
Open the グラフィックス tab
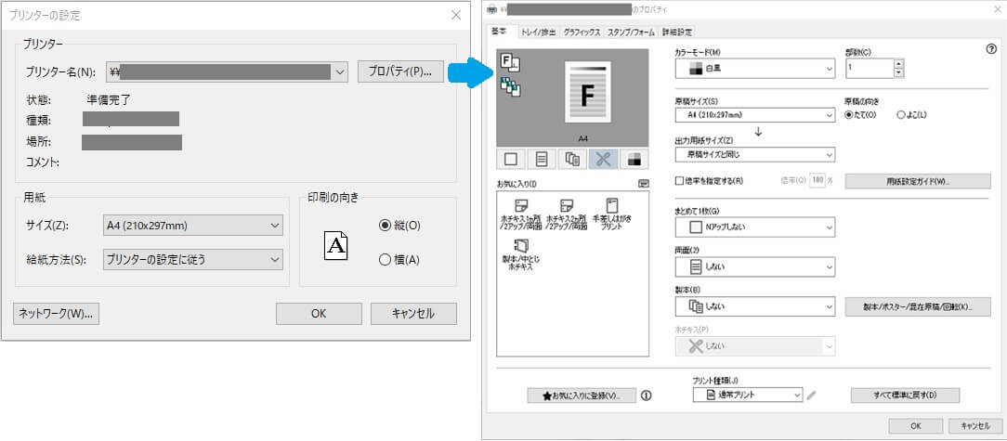pos(582,32)
